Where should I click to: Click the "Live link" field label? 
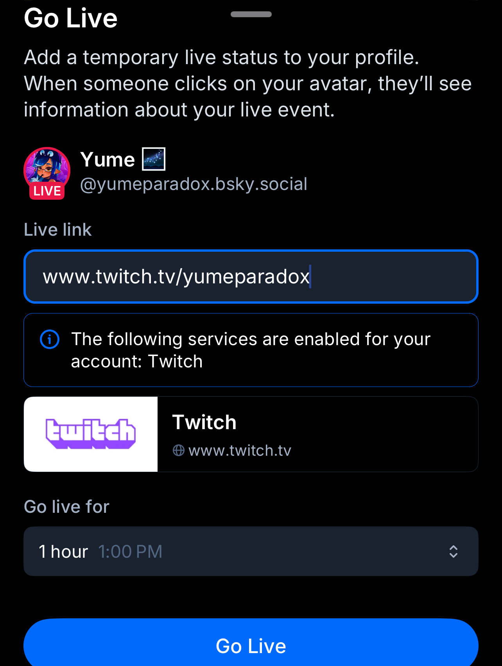(58, 230)
